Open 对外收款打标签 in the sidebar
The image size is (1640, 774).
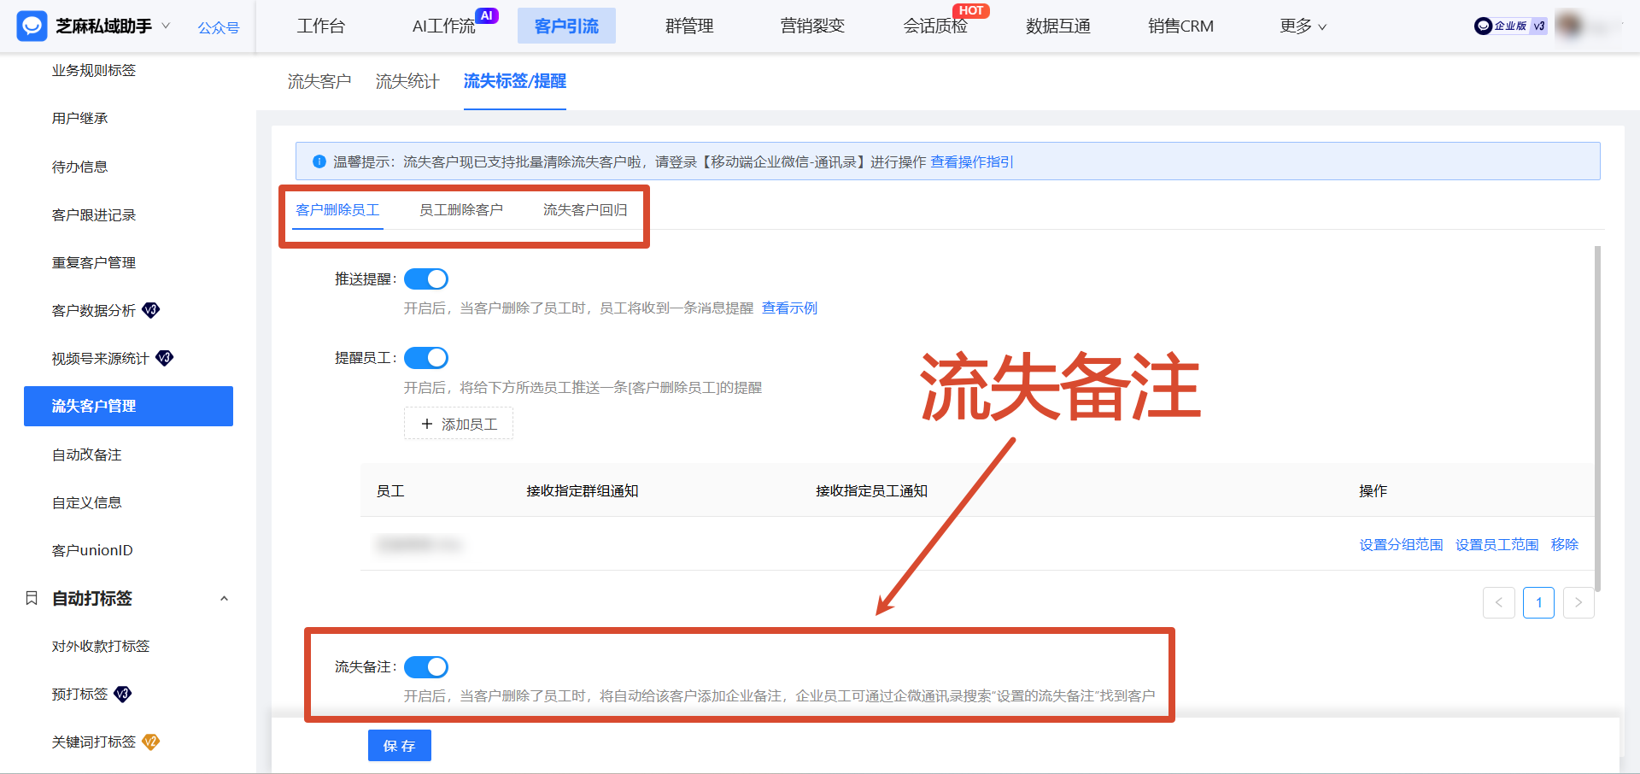tap(101, 647)
